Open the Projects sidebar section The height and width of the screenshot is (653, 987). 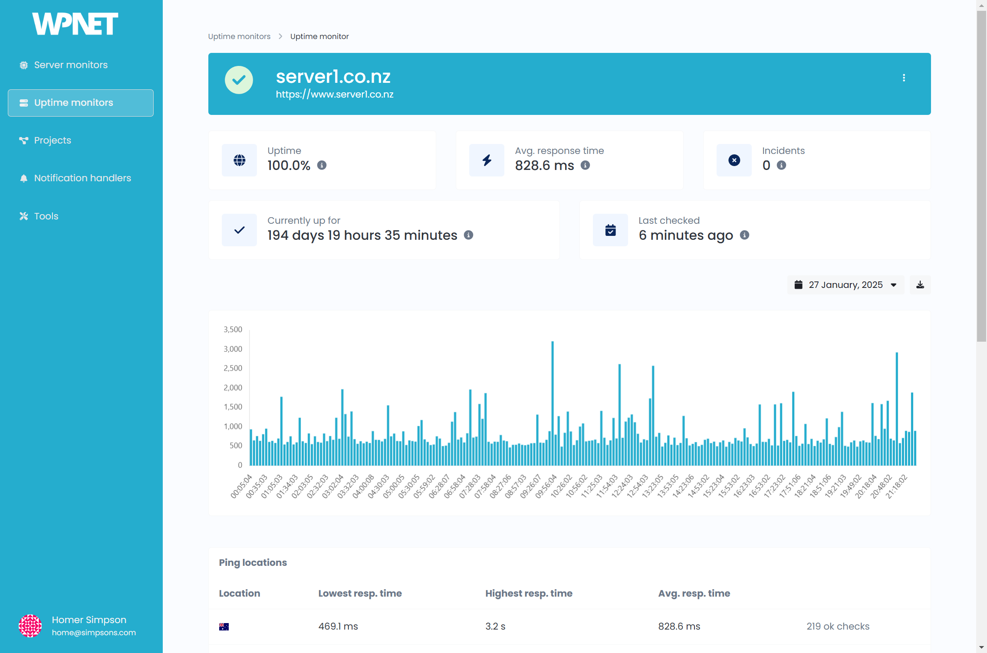click(53, 140)
